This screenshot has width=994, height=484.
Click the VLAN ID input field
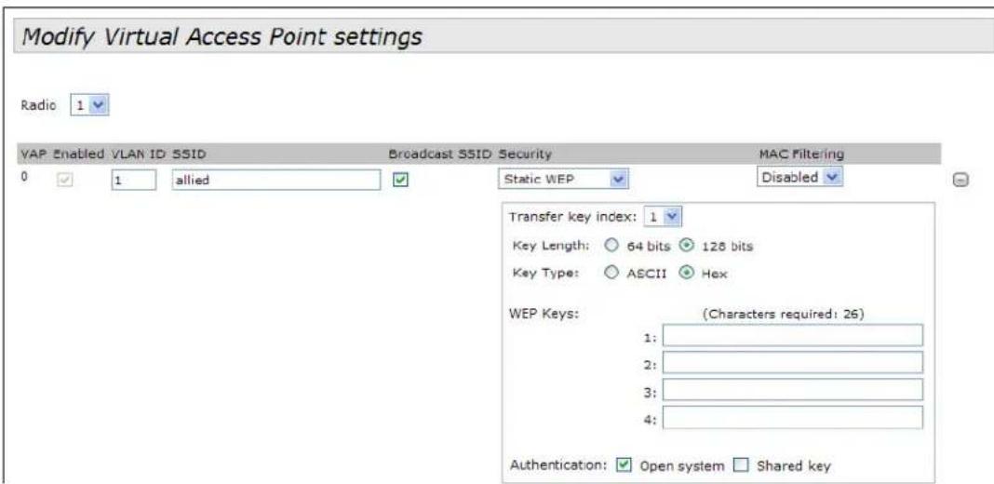click(134, 181)
